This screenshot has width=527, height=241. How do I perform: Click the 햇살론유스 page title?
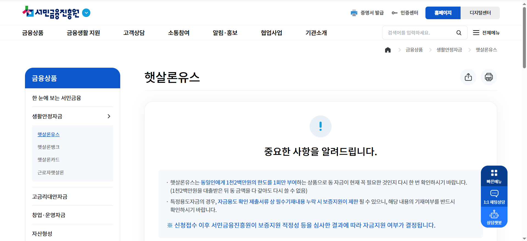click(172, 77)
